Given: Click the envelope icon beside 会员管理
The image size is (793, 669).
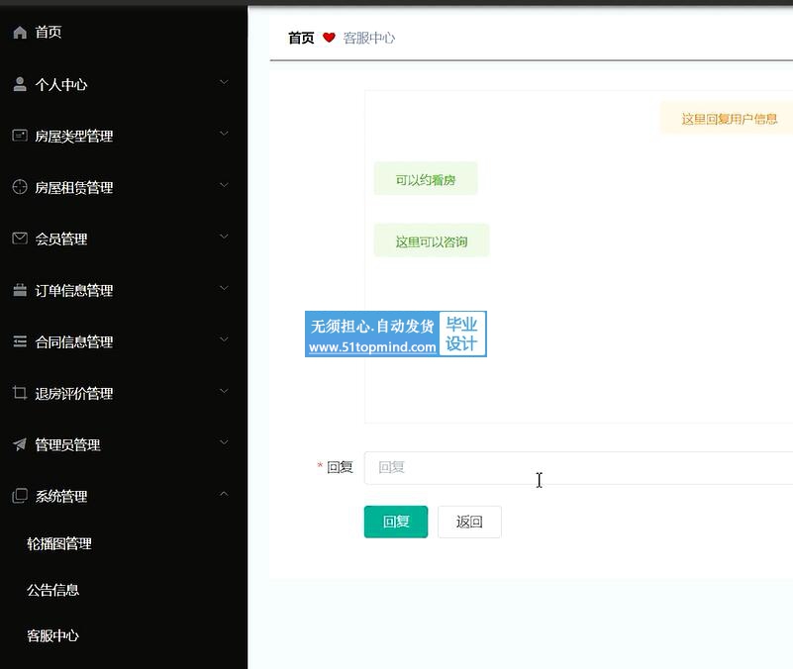Looking at the screenshot, I should 20,239.
